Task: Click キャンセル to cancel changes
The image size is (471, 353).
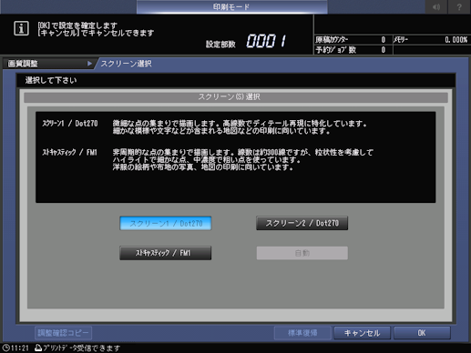Action: pos(362,333)
